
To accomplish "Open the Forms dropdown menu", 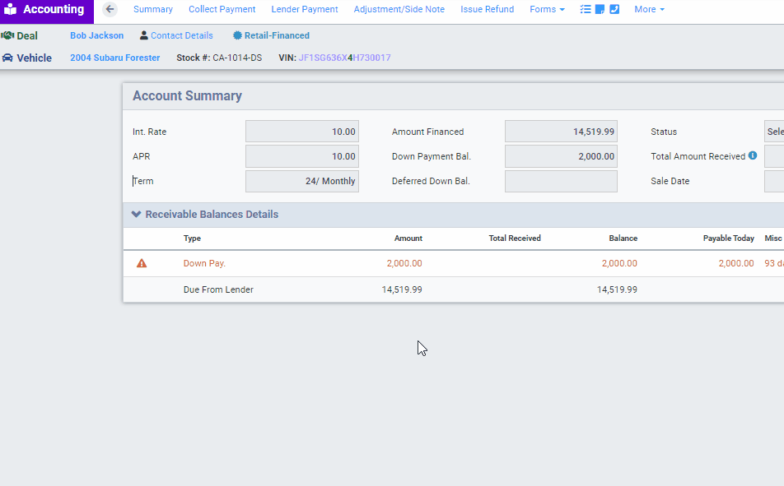I will (x=547, y=10).
